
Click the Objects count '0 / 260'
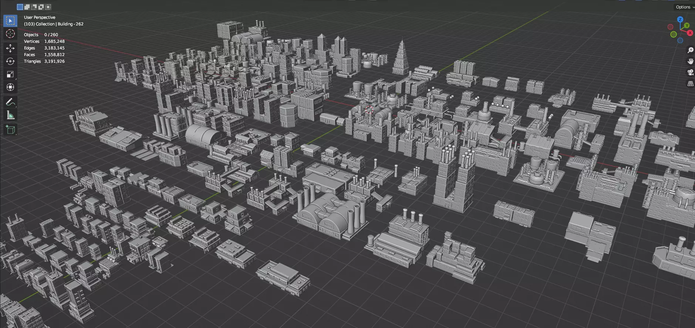click(x=51, y=35)
